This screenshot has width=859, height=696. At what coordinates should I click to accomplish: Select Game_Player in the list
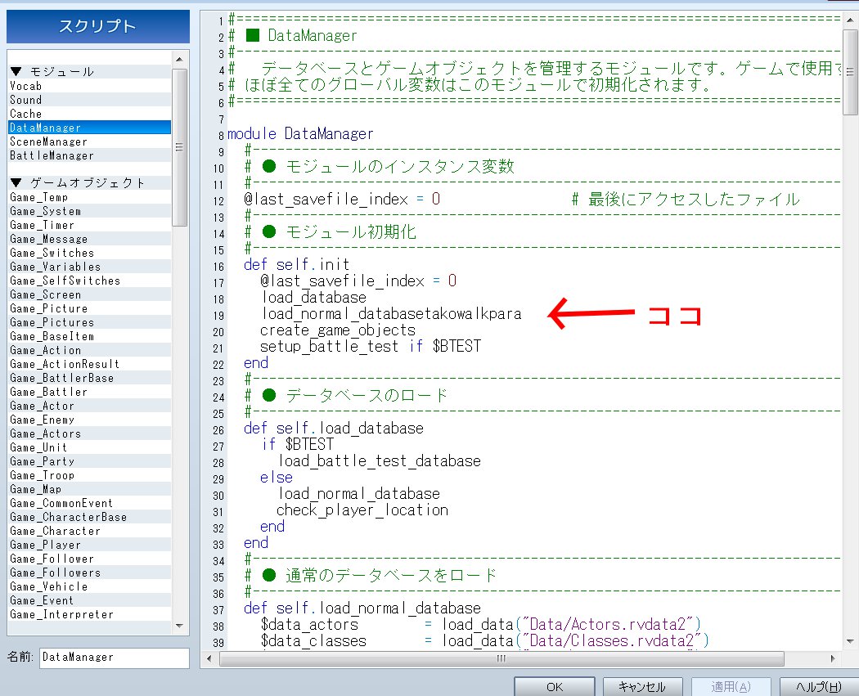click(46, 545)
